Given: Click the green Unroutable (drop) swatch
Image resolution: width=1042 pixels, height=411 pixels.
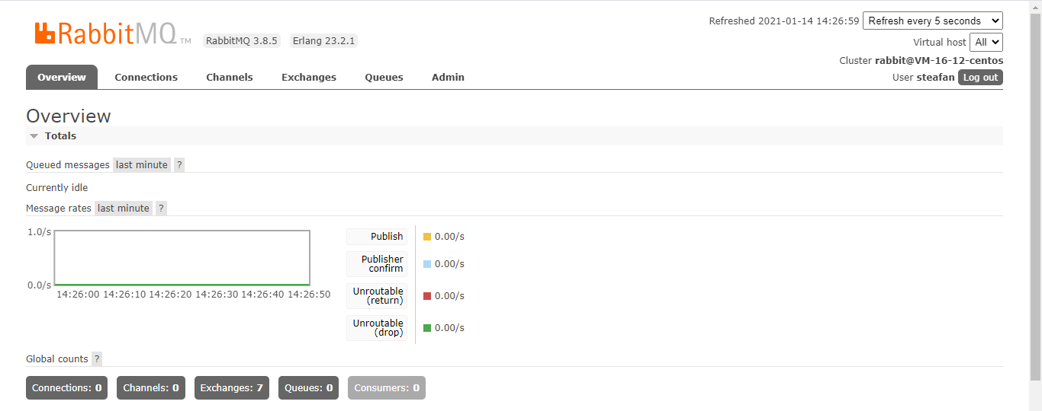Looking at the screenshot, I should pyautogui.click(x=427, y=328).
